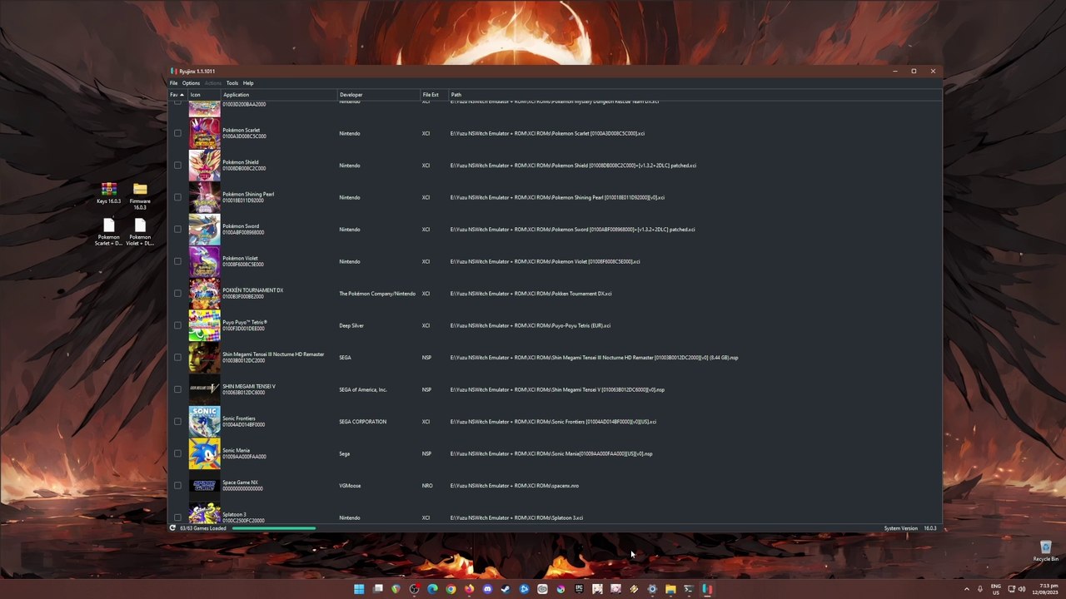Open the taskbar clock showing 7:13 pm

(1045, 589)
